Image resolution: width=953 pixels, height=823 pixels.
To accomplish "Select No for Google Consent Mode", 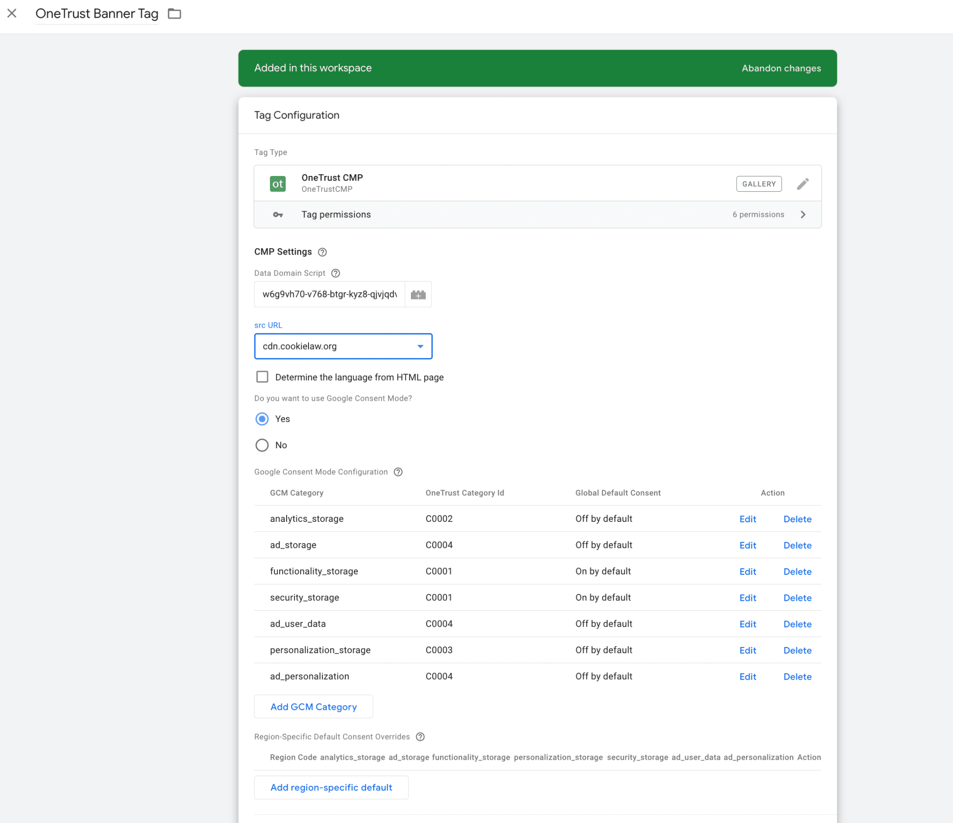I will tap(262, 445).
